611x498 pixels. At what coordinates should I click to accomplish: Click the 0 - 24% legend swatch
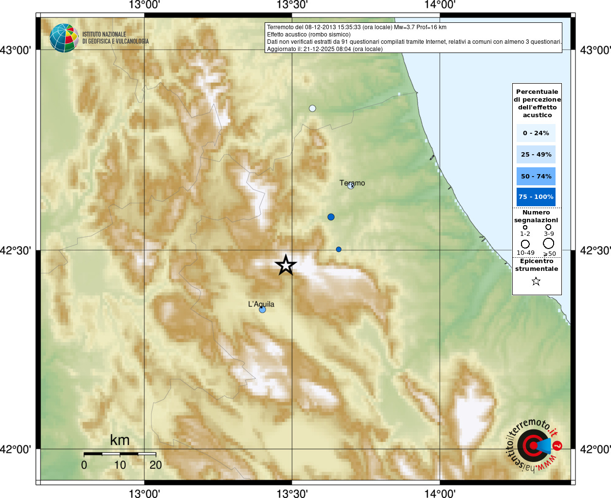pyautogui.click(x=536, y=133)
